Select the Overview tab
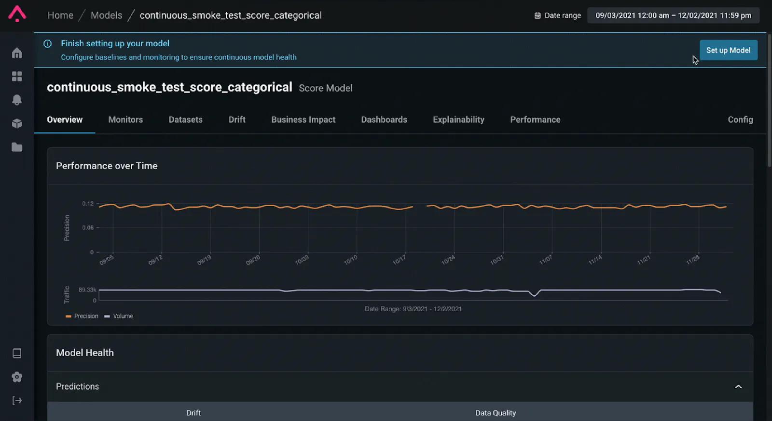 point(65,119)
